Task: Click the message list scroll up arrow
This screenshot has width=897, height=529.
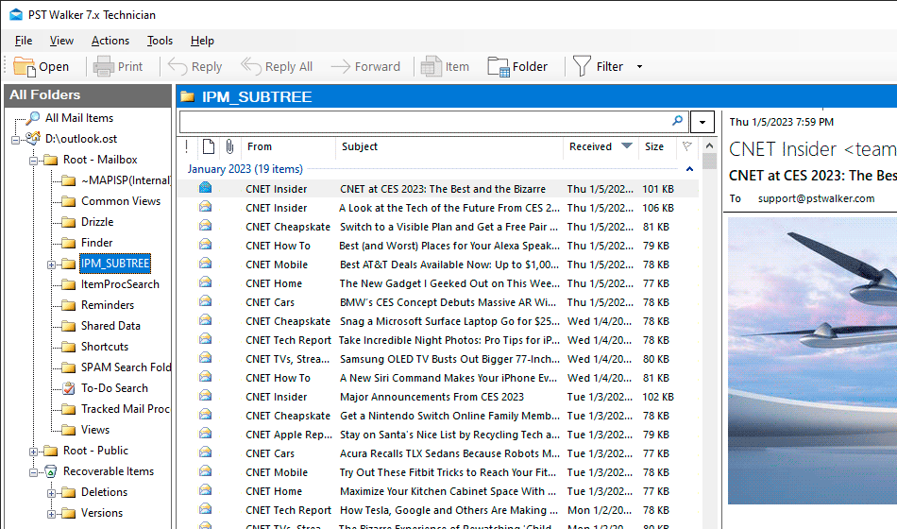Action: [x=709, y=146]
